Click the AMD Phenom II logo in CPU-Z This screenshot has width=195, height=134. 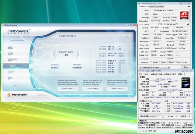tap(186, 83)
